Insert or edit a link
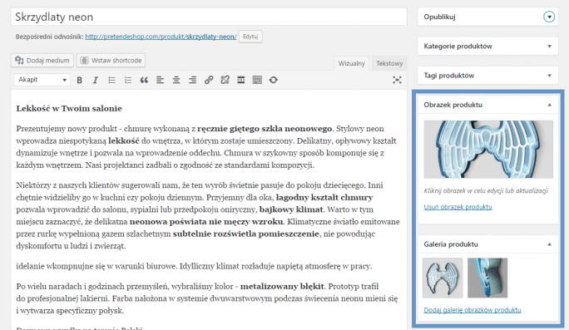The width and height of the screenshot is (569, 330). tap(209, 80)
